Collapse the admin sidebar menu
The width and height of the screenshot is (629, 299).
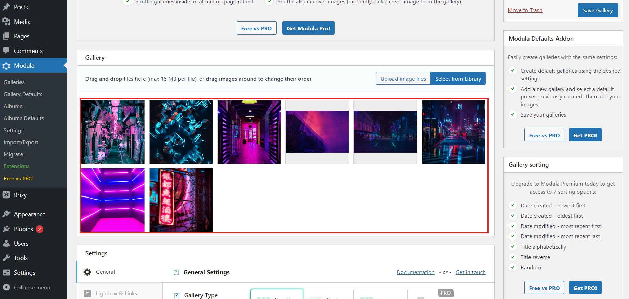(27, 287)
